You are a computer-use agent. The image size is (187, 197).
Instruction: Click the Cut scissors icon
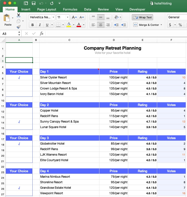pos(19,16)
